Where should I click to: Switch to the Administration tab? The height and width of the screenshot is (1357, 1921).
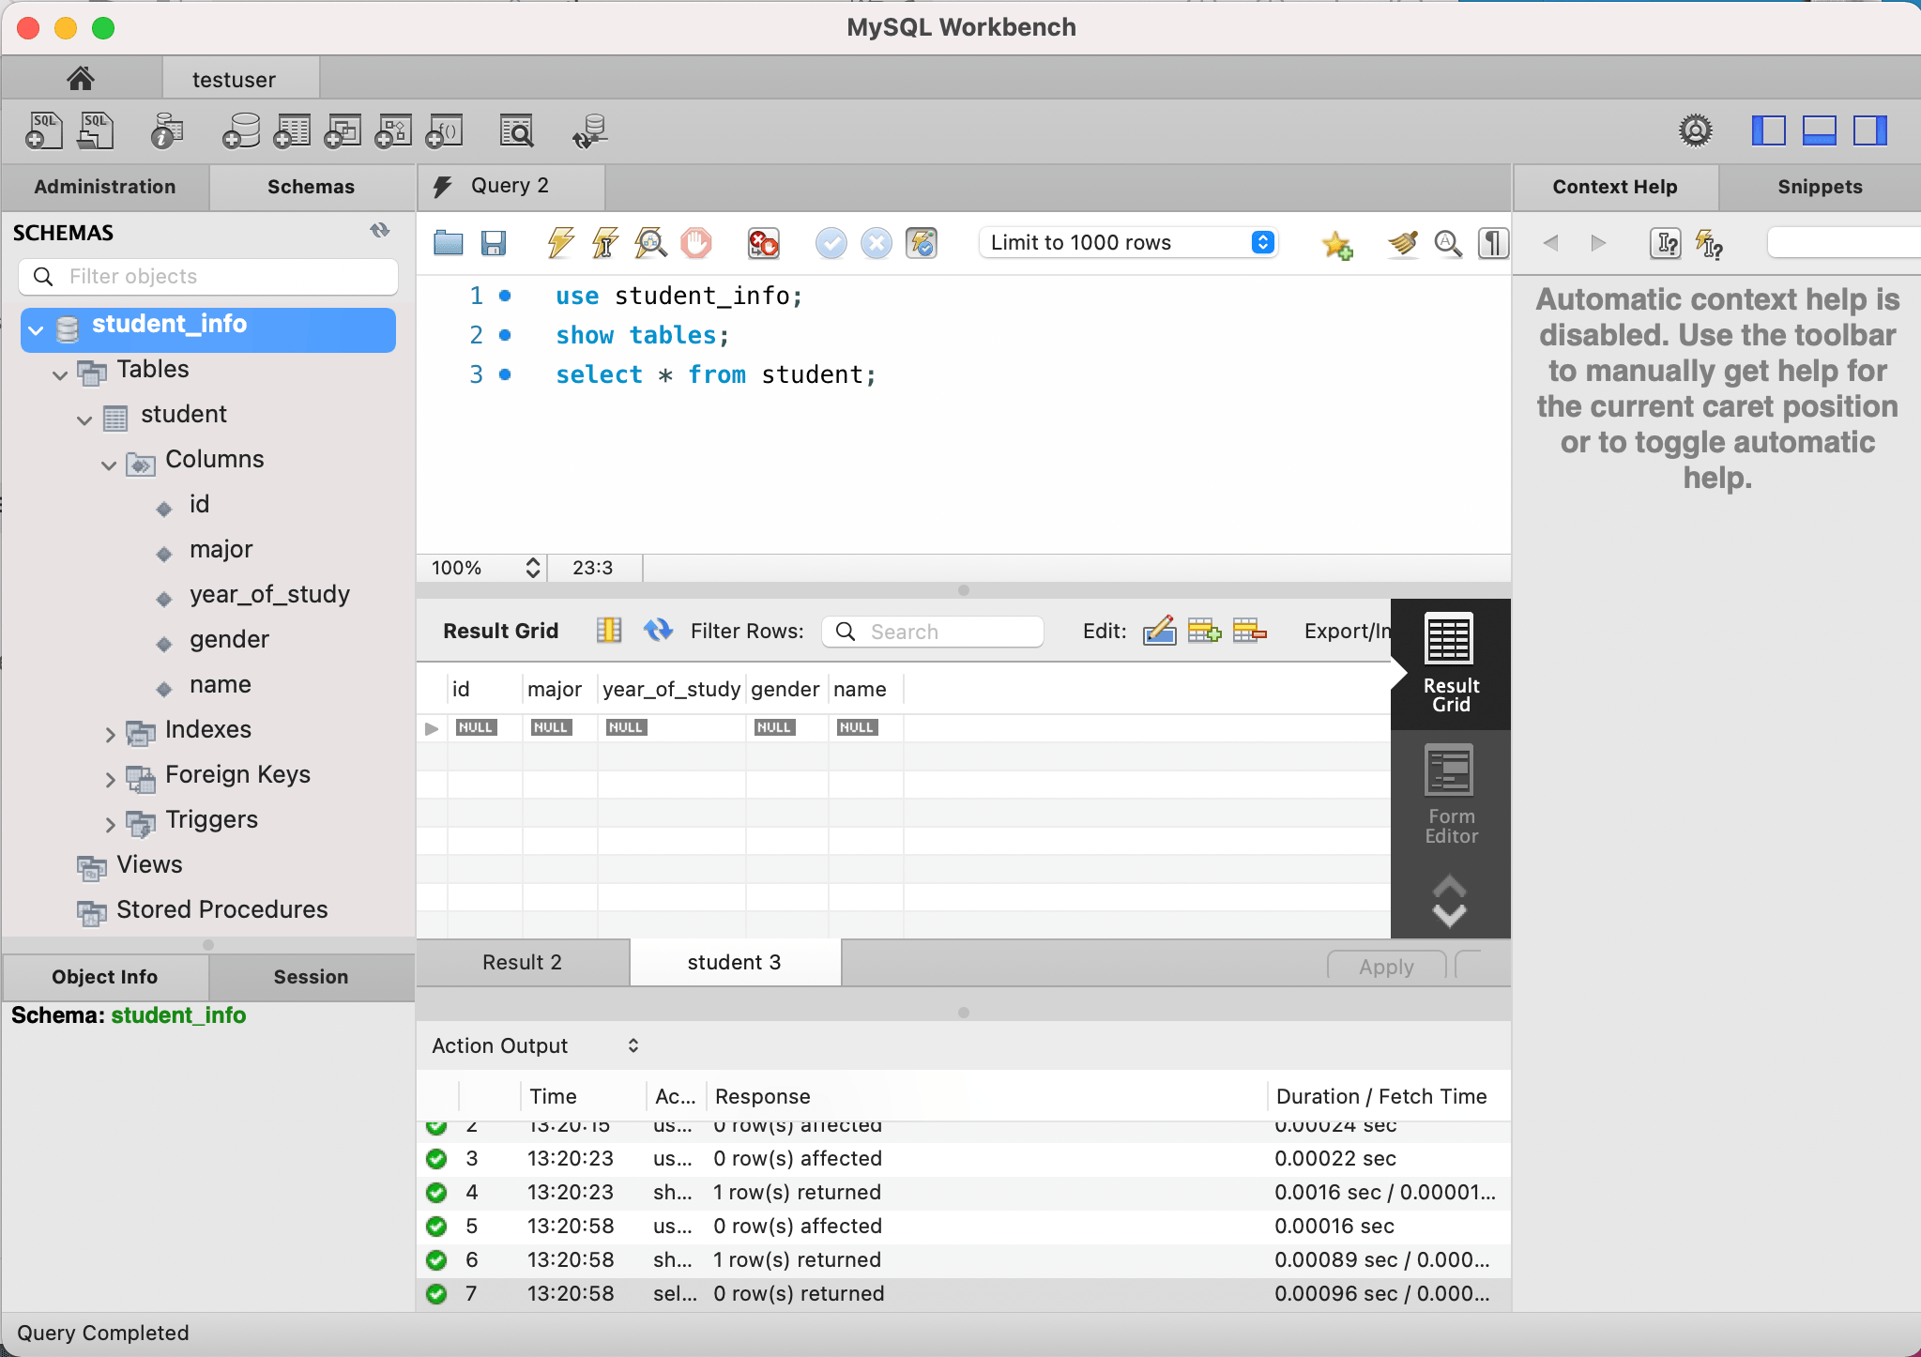105,187
